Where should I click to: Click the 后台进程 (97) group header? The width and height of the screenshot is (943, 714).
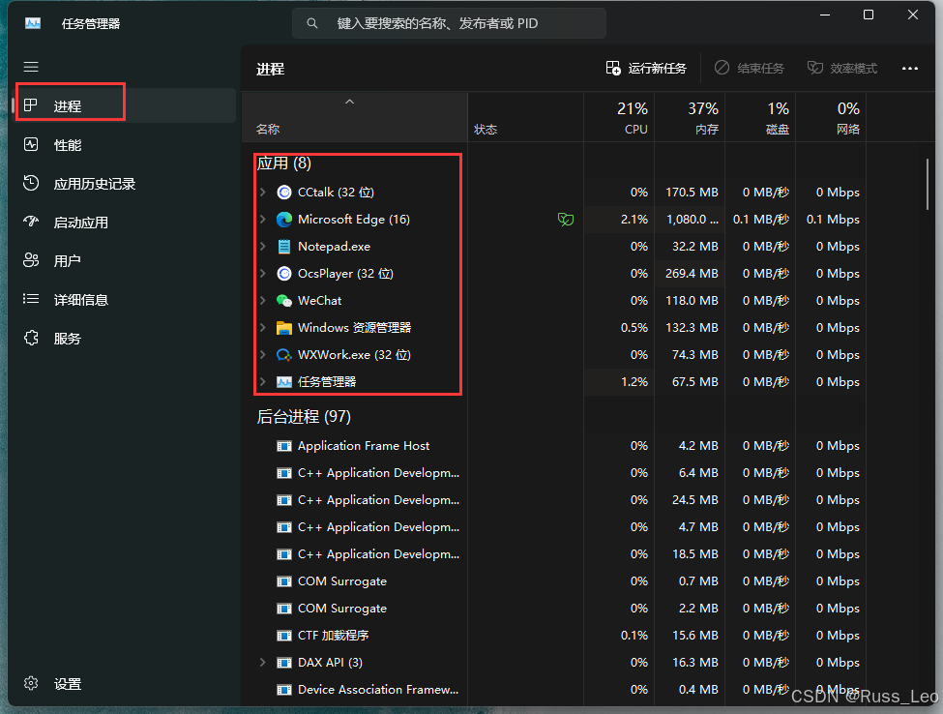[x=304, y=417]
